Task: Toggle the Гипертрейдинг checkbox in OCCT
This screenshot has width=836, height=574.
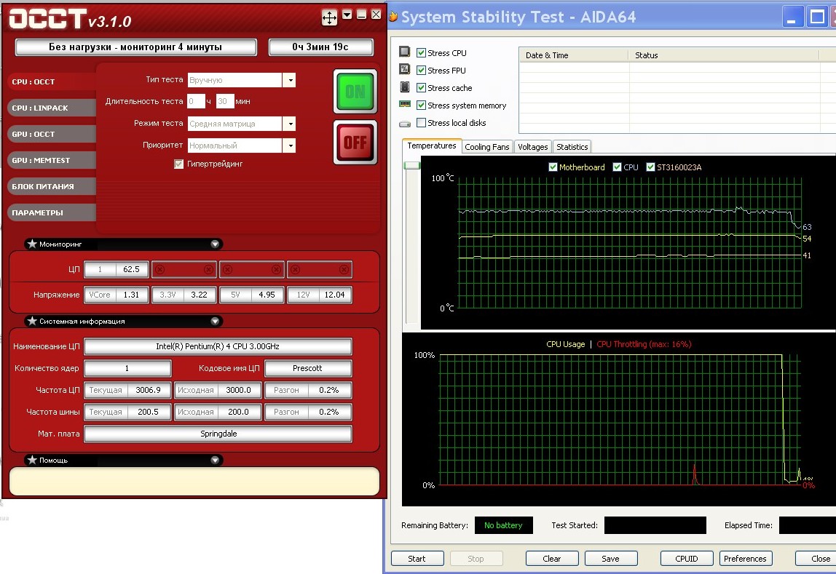Action: [x=178, y=164]
